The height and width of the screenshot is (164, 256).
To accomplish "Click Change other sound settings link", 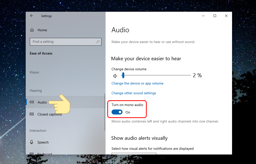I will pyautogui.click(x=134, y=93).
